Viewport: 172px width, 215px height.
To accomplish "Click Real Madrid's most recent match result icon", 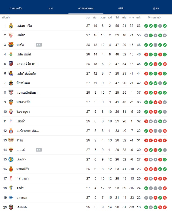I will (x=165, y=26).
